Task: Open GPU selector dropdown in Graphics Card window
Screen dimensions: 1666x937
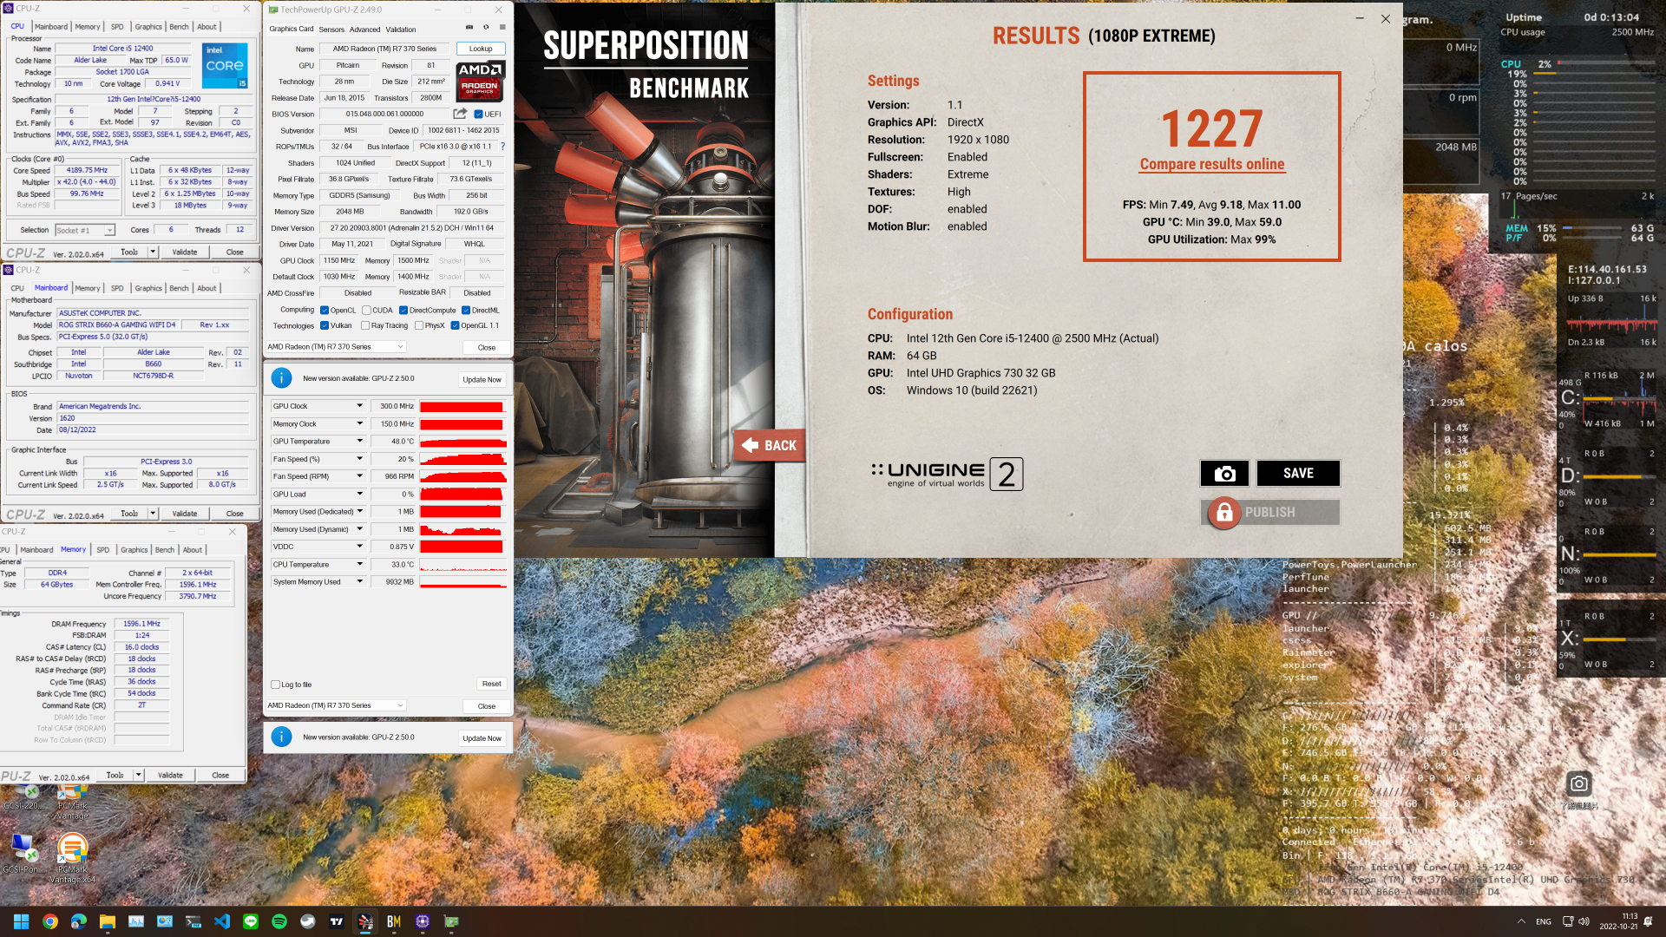Action: pyautogui.click(x=336, y=347)
